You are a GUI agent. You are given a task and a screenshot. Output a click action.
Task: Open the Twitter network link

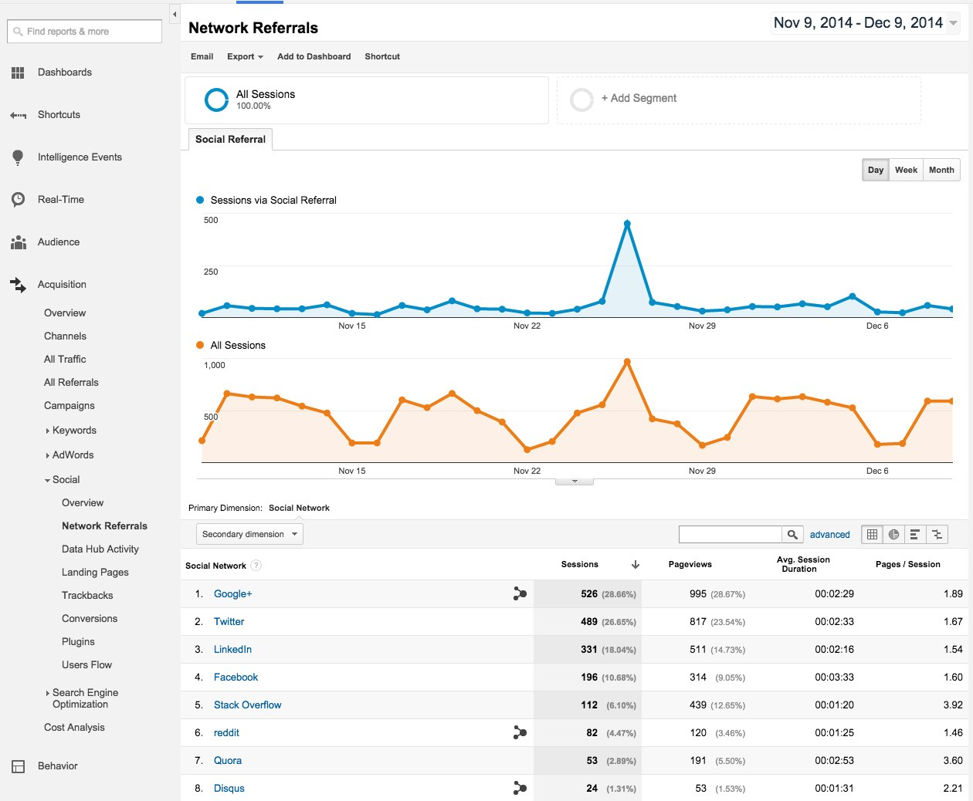click(229, 621)
